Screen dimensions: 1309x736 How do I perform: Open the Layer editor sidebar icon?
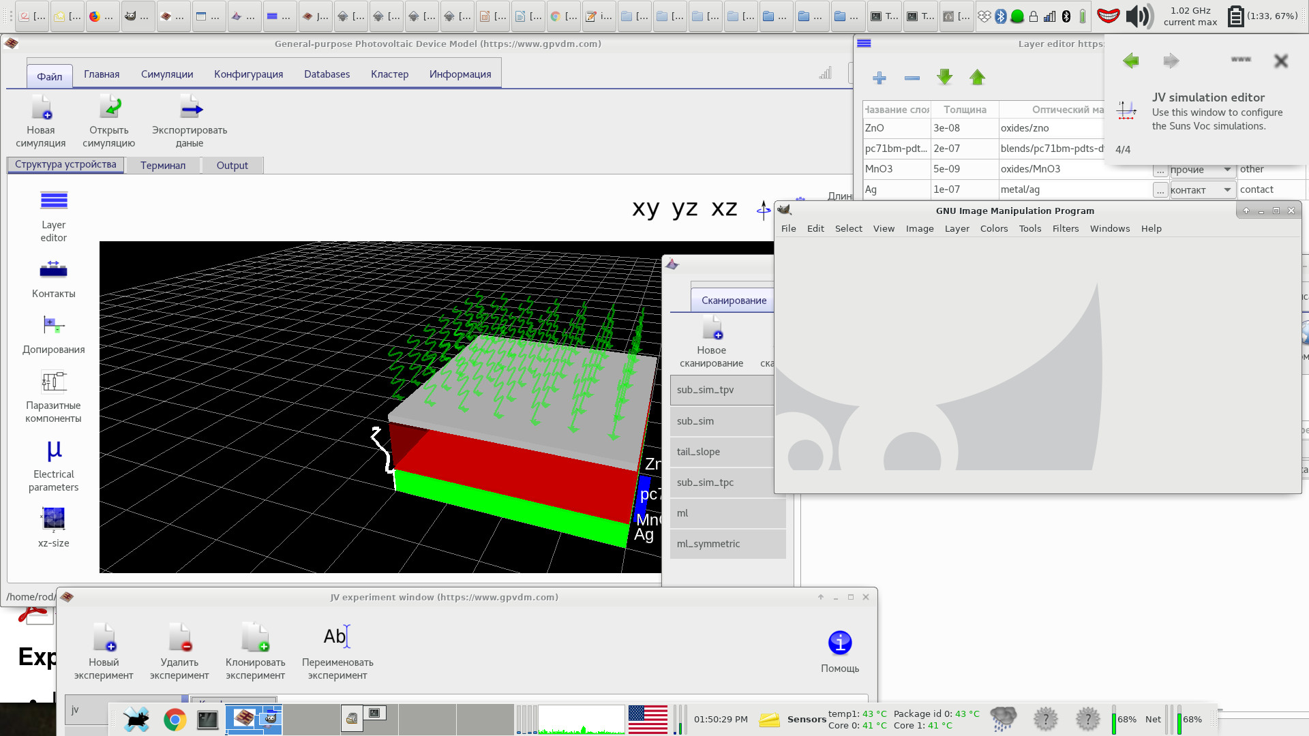(x=54, y=200)
